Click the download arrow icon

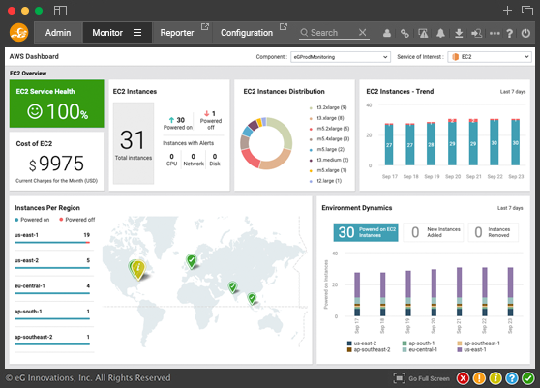459,33
